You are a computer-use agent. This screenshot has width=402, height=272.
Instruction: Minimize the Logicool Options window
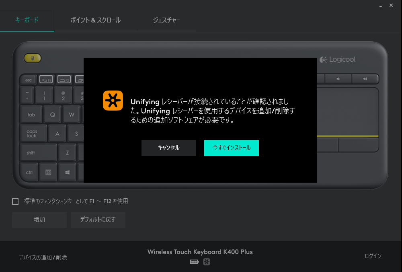click(x=381, y=6)
